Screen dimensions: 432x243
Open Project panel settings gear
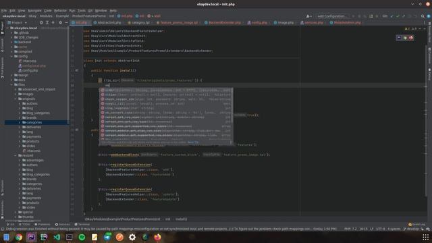tap(60, 22)
